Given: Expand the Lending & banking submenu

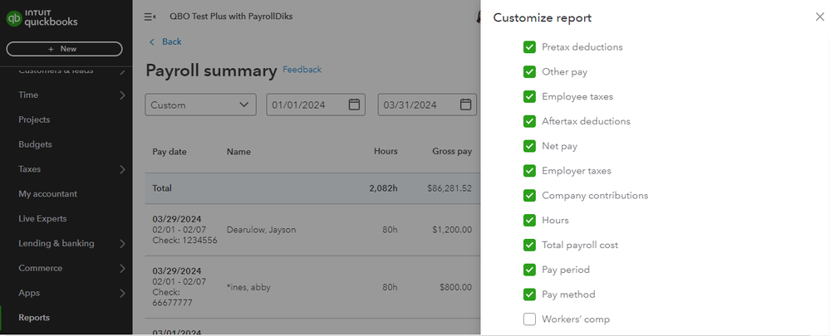Looking at the screenshot, I should pyautogui.click(x=122, y=244).
